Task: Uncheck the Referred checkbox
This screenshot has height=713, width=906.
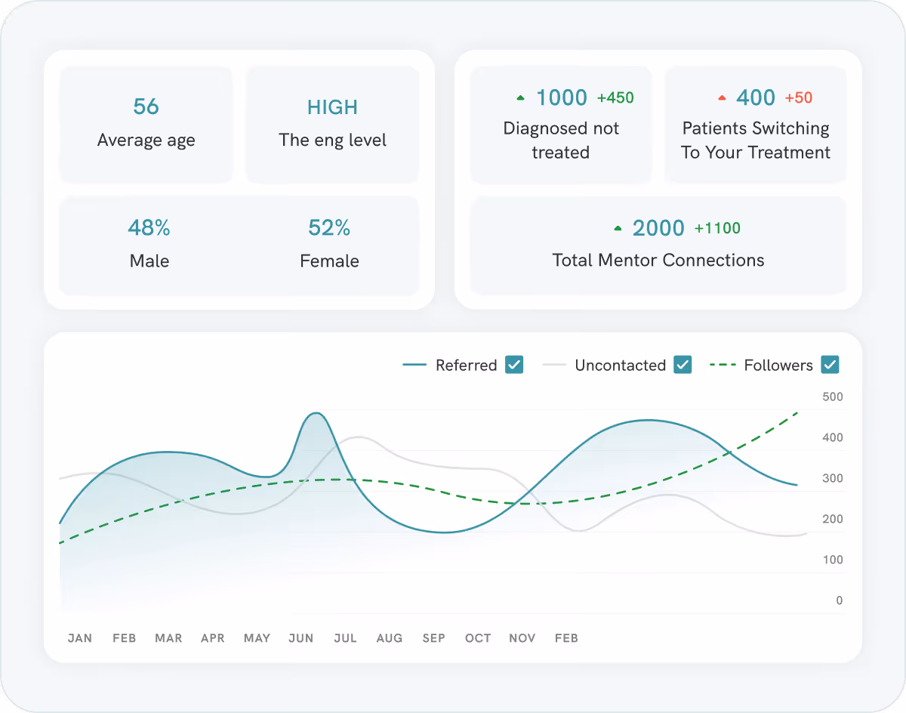Action: [514, 365]
